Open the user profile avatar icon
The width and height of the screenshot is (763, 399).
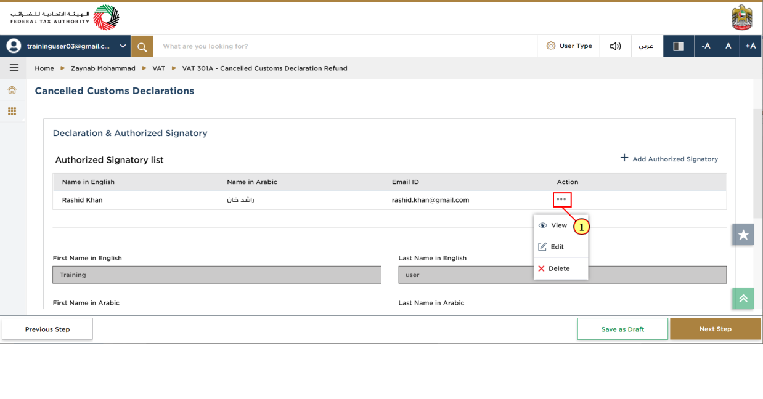pos(14,46)
